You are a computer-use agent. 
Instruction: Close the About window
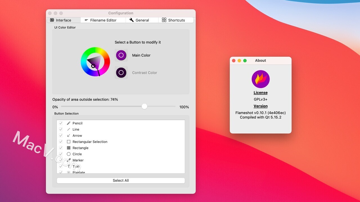point(234,61)
